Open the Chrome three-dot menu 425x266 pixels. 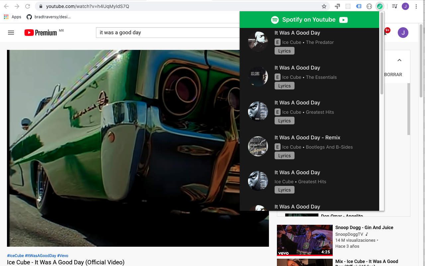click(416, 6)
